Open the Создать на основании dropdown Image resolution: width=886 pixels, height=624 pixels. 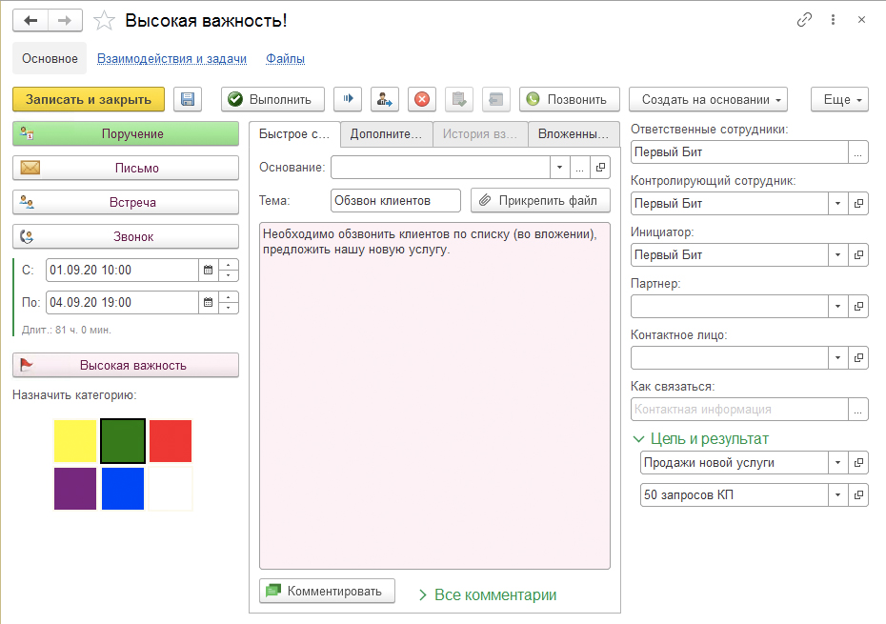coord(708,99)
